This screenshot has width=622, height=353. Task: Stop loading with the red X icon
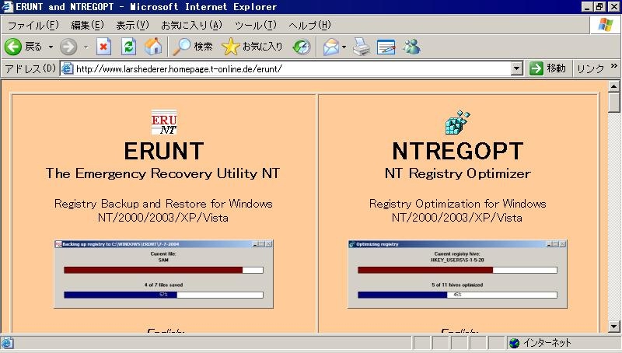click(103, 47)
